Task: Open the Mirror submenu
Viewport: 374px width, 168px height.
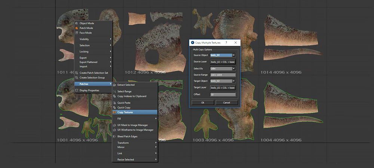Action: tap(135, 147)
